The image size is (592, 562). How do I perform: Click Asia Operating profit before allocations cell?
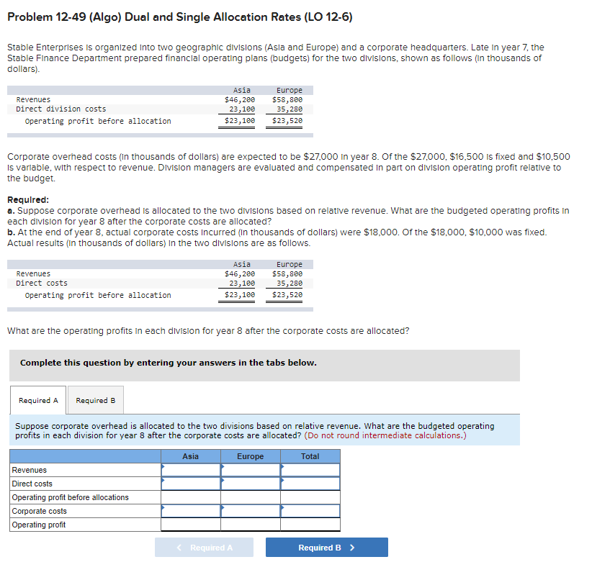pyautogui.click(x=191, y=497)
